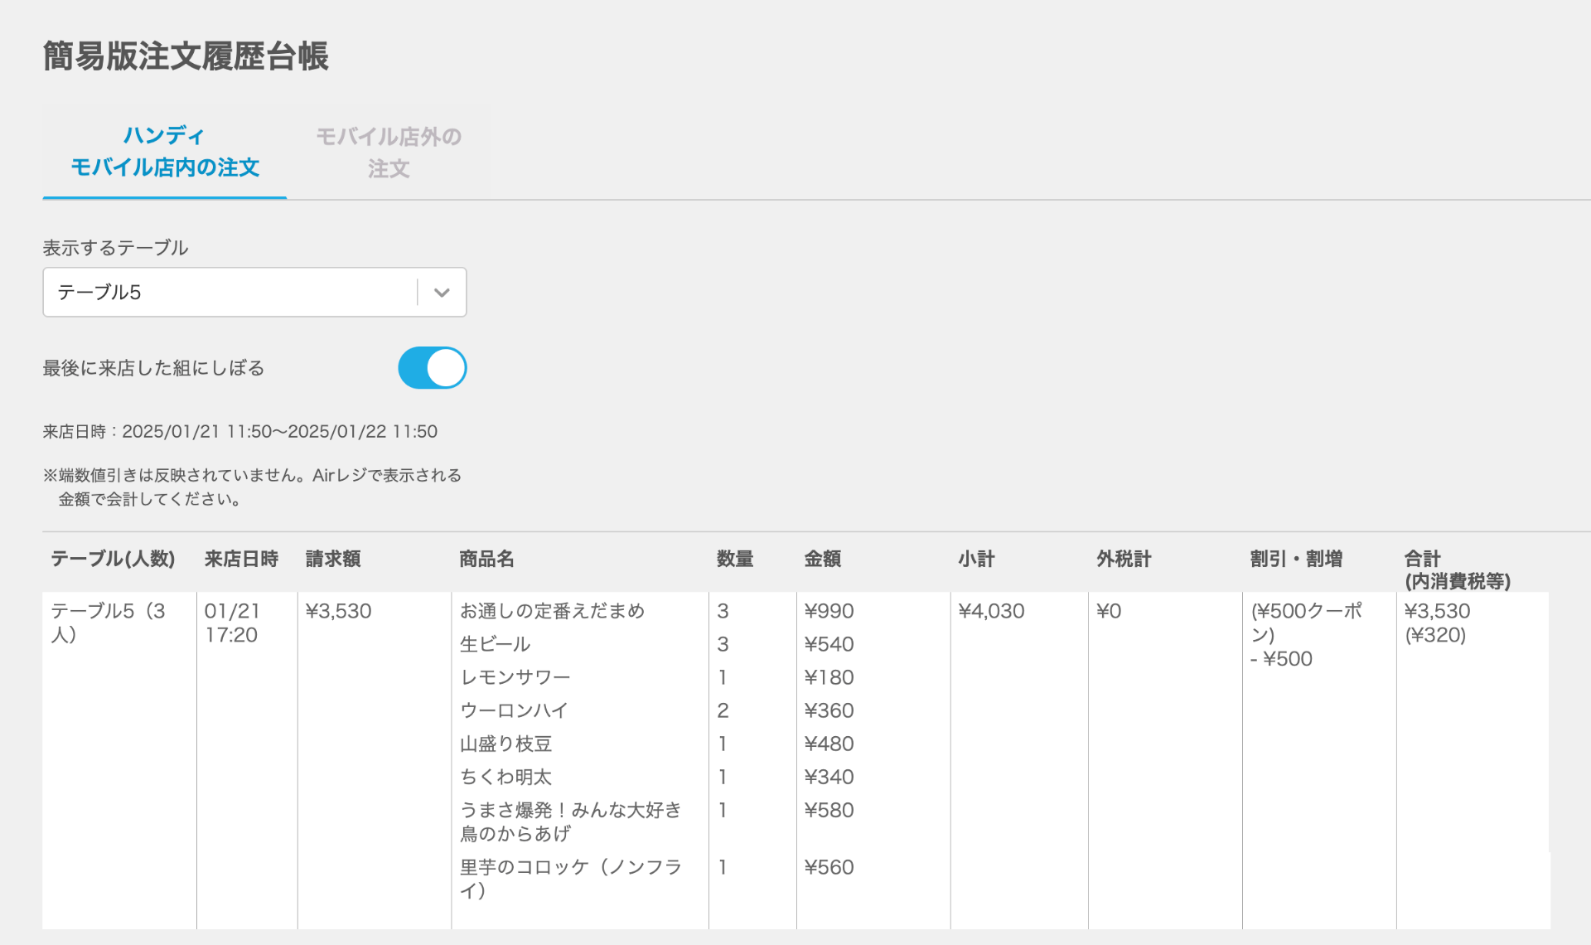This screenshot has height=945, width=1591.
Task: Click the ¥560 price value
Action: (829, 867)
